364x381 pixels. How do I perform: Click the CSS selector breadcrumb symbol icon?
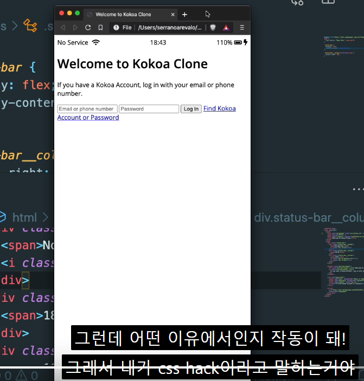(30, 26)
